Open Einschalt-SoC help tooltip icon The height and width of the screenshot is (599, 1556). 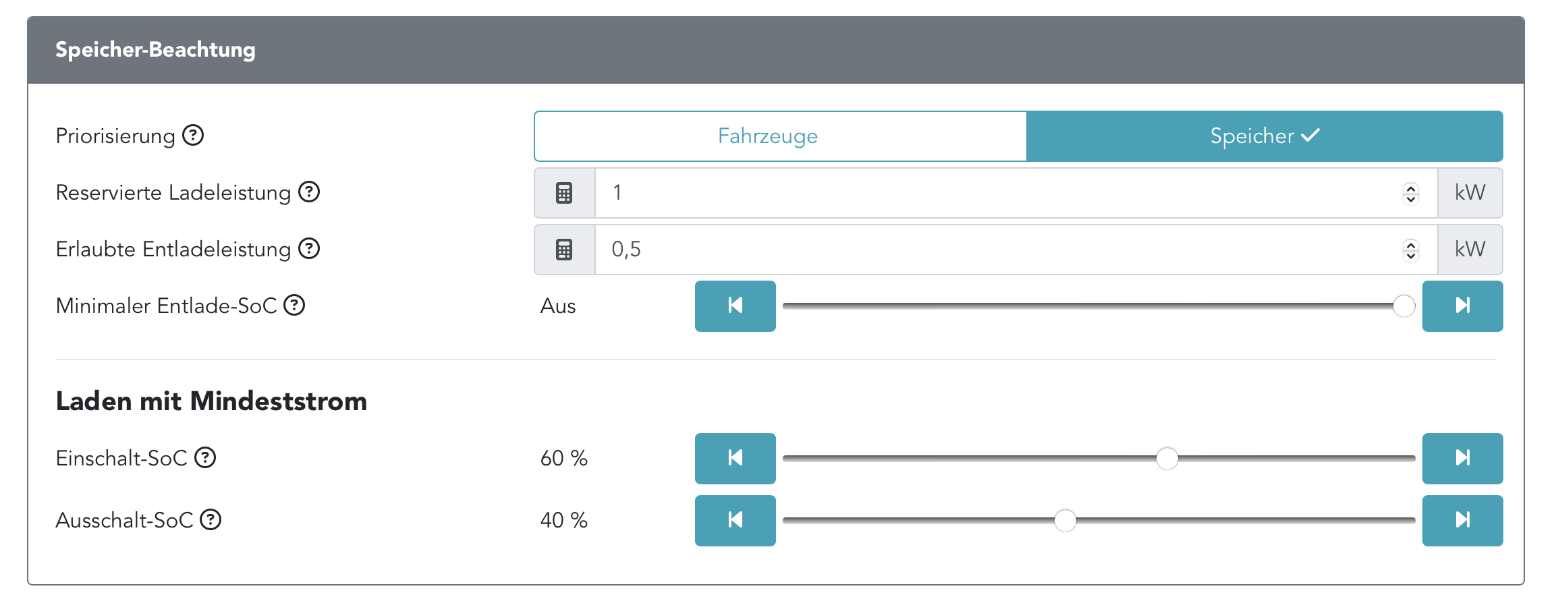205,458
